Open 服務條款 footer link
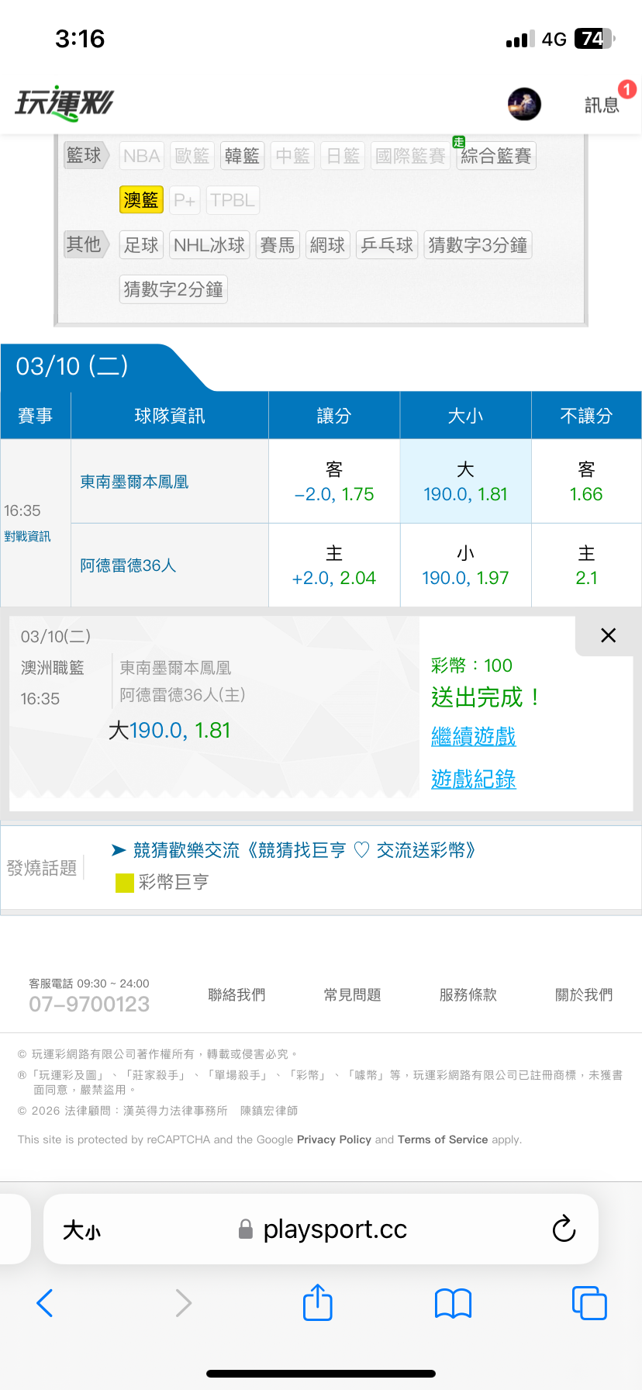Screen dimensions: 642x1390 coord(468,994)
